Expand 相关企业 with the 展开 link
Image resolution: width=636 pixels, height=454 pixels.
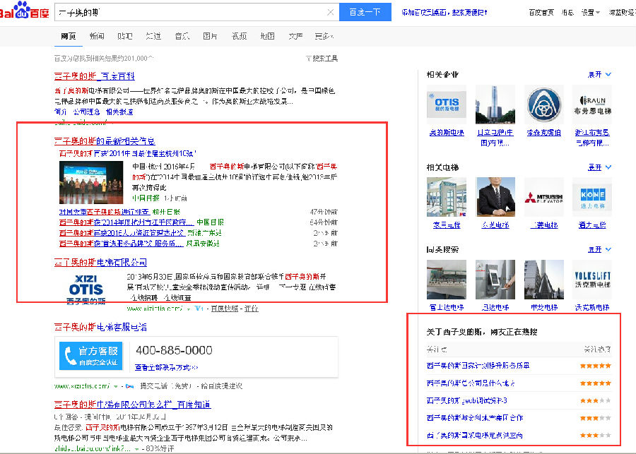pos(599,75)
